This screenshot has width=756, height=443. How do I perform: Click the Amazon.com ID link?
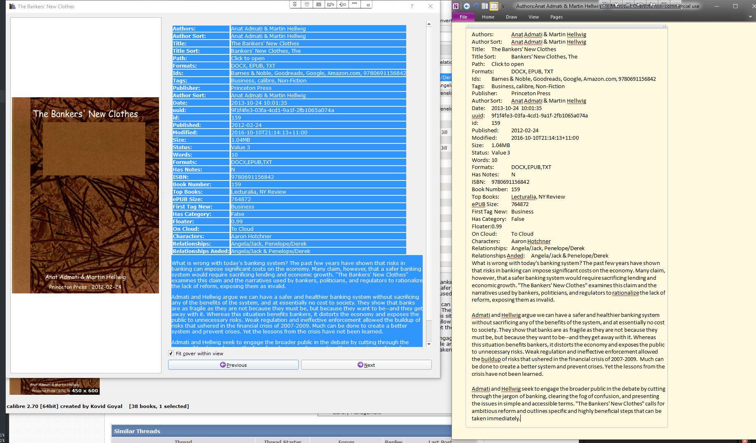[343, 73]
